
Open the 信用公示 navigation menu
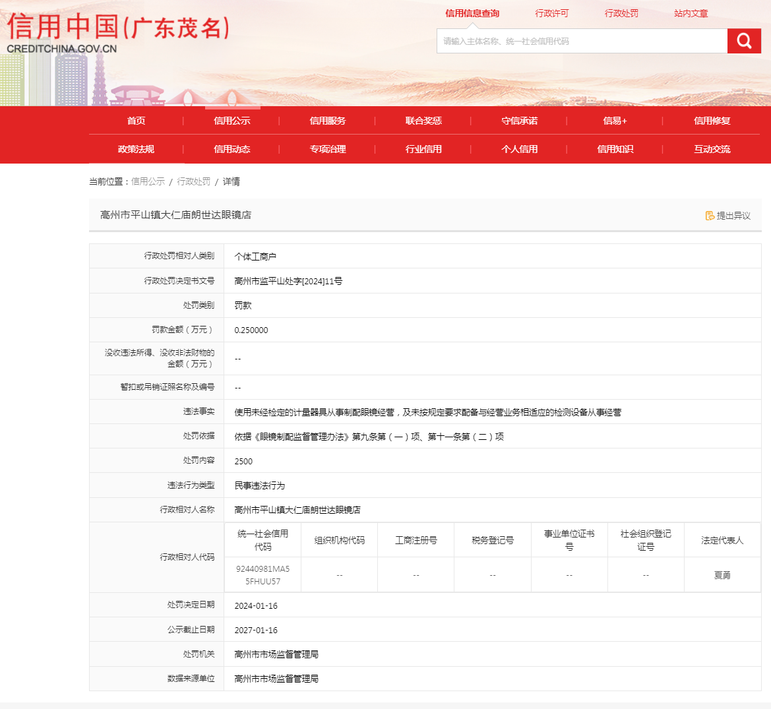[231, 121]
